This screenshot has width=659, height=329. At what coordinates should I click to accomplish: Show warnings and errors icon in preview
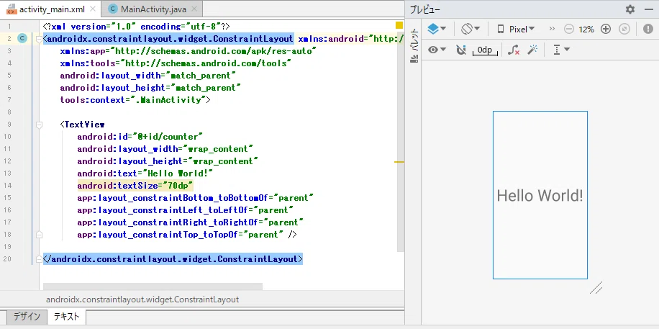click(x=648, y=29)
